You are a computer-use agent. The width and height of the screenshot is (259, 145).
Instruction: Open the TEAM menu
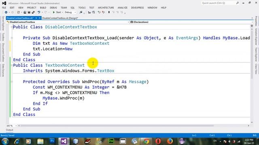(64, 8)
